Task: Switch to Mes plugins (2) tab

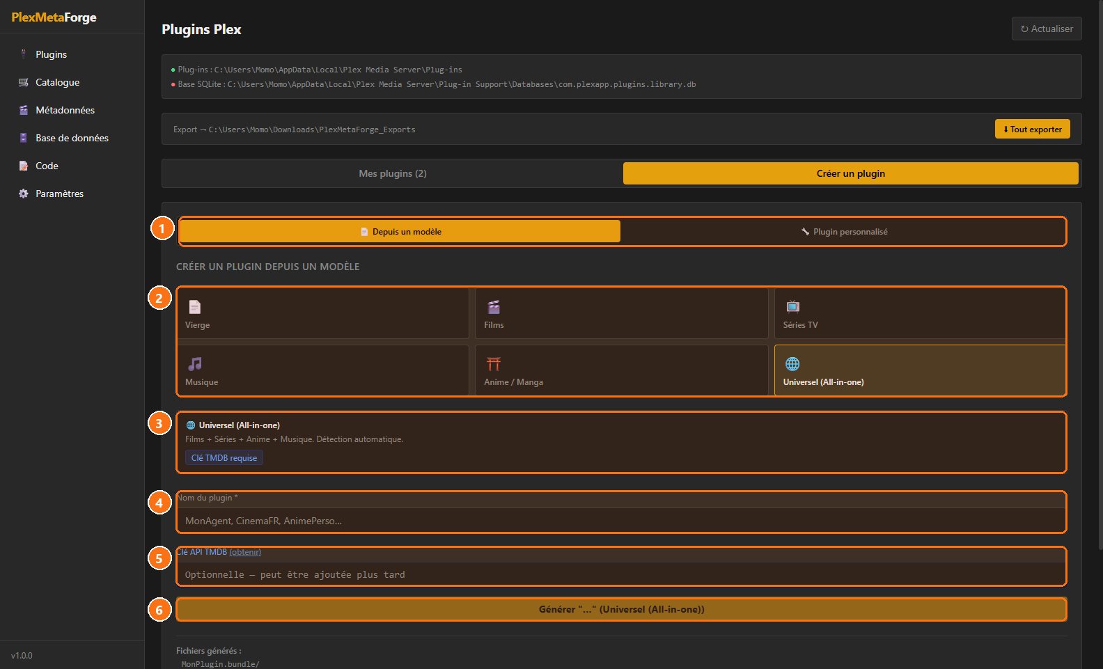Action: pyautogui.click(x=393, y=173)
